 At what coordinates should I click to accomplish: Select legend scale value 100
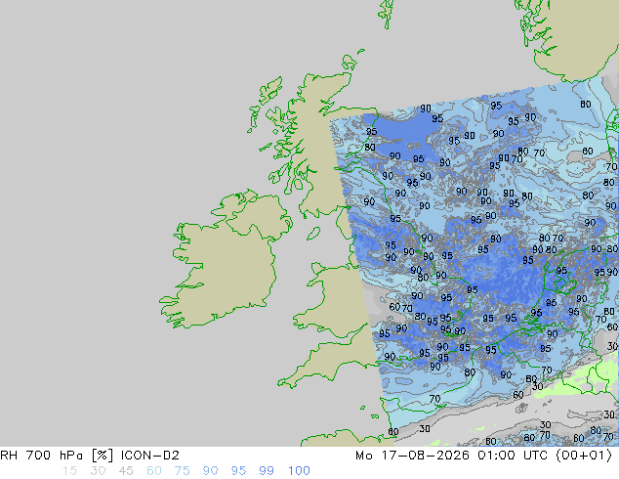click(299, 471)
